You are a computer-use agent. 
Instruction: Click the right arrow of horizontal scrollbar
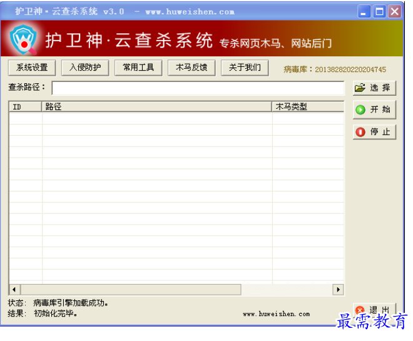coord(338,290)
